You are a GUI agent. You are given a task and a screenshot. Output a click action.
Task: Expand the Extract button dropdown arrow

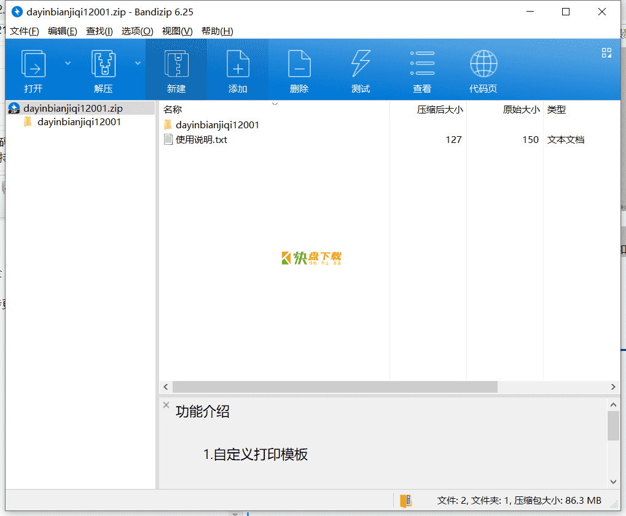click(138, 63)
